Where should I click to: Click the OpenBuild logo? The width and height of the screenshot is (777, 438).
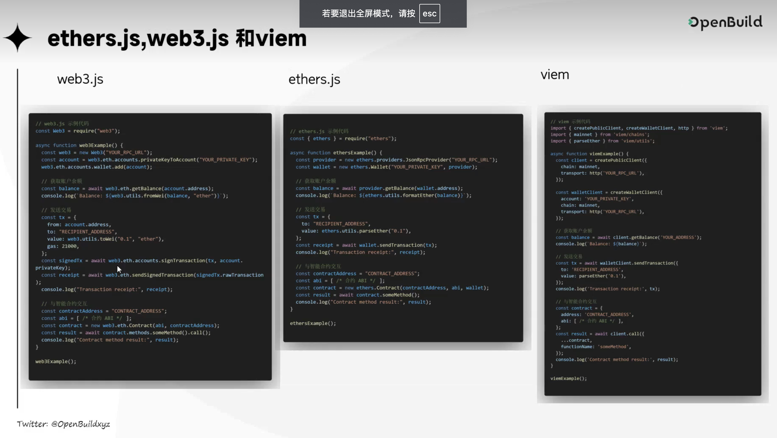click(x=725, y=22)
